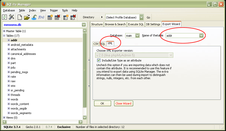
Task: Select the sr_pending table
Action: coord(18,90)
